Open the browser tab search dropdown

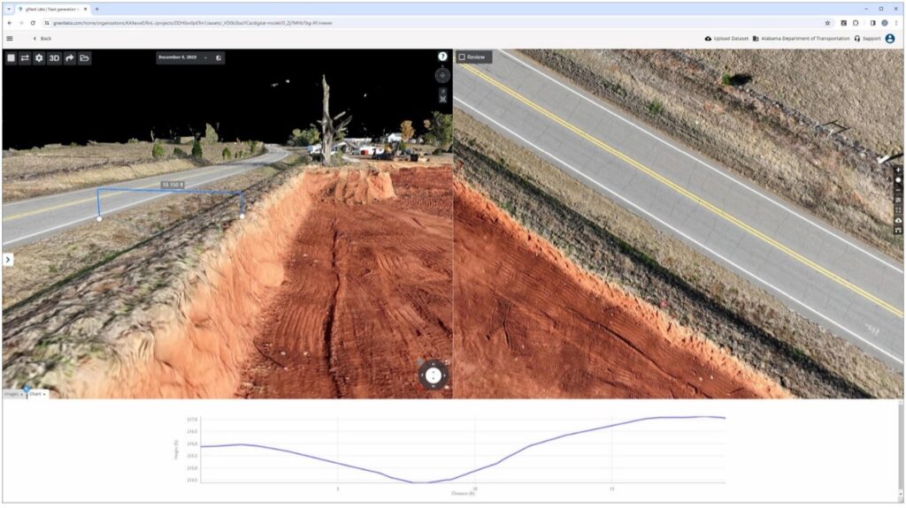(x=9, y=9)
